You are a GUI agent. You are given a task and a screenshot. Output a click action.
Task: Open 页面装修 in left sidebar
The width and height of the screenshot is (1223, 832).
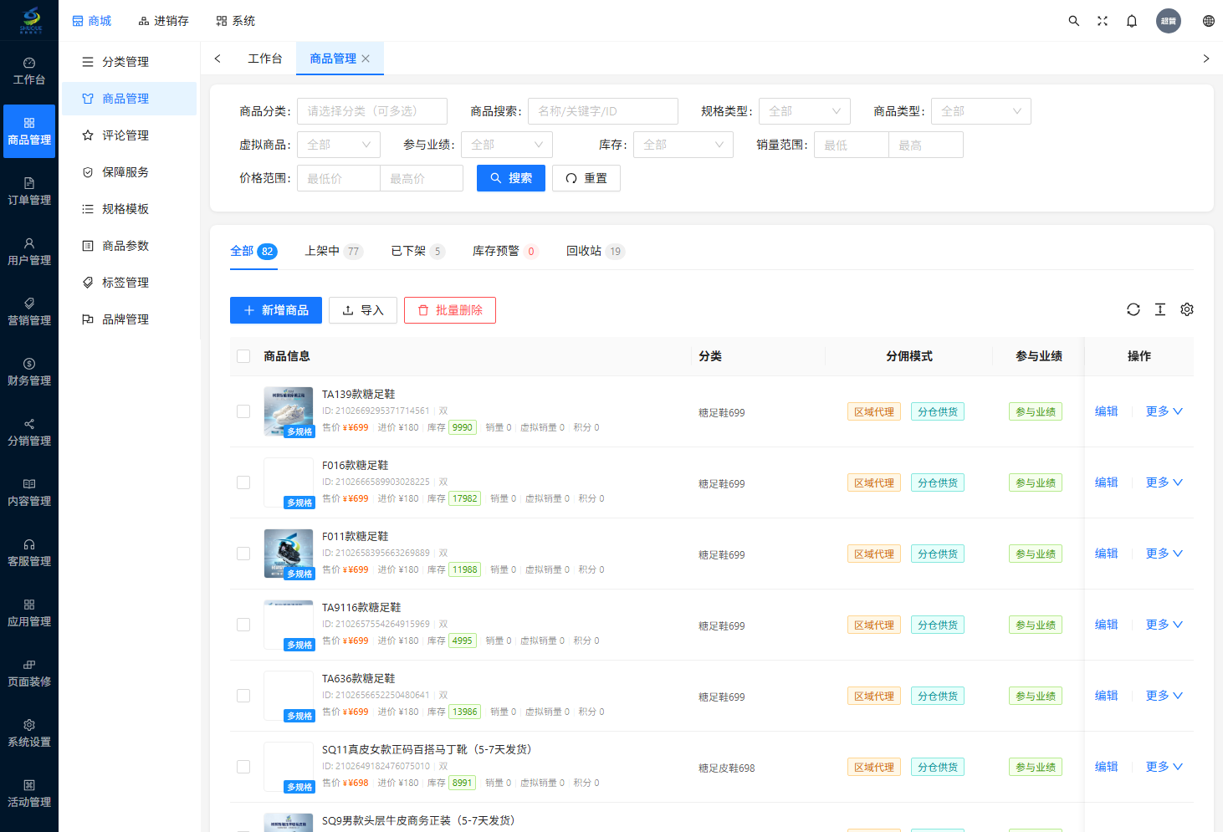coord(29,673)
